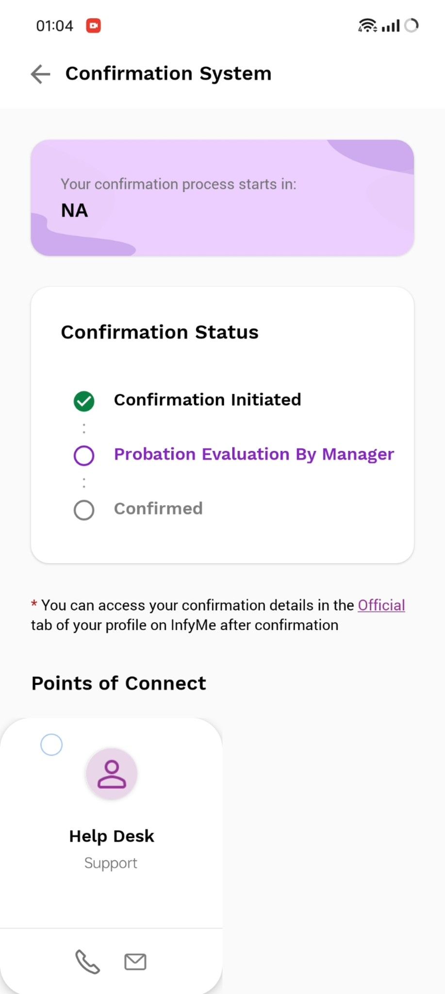Click the confirmation process progress banner showing NA
The height and width of the screenshot is (994, 445).
click(x=222, y=197)
